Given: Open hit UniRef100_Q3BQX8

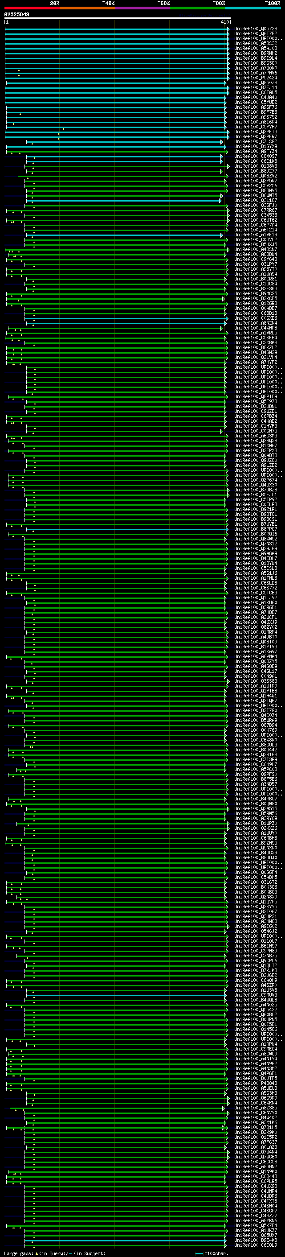Looking at the screenshot, I should 255,441.
